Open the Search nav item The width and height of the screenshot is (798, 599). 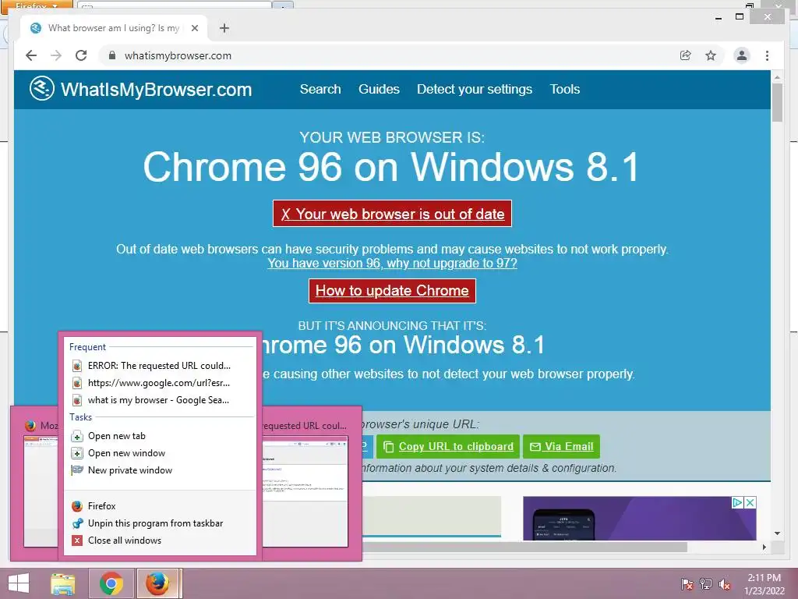click(320, 89)
